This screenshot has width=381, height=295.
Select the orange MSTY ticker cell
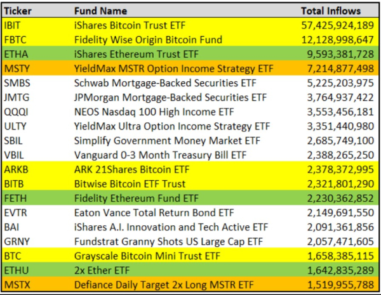tap(17, 68)
